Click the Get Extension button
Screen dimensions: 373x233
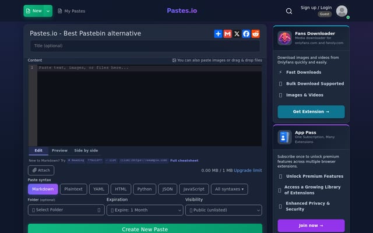point(311,112)
